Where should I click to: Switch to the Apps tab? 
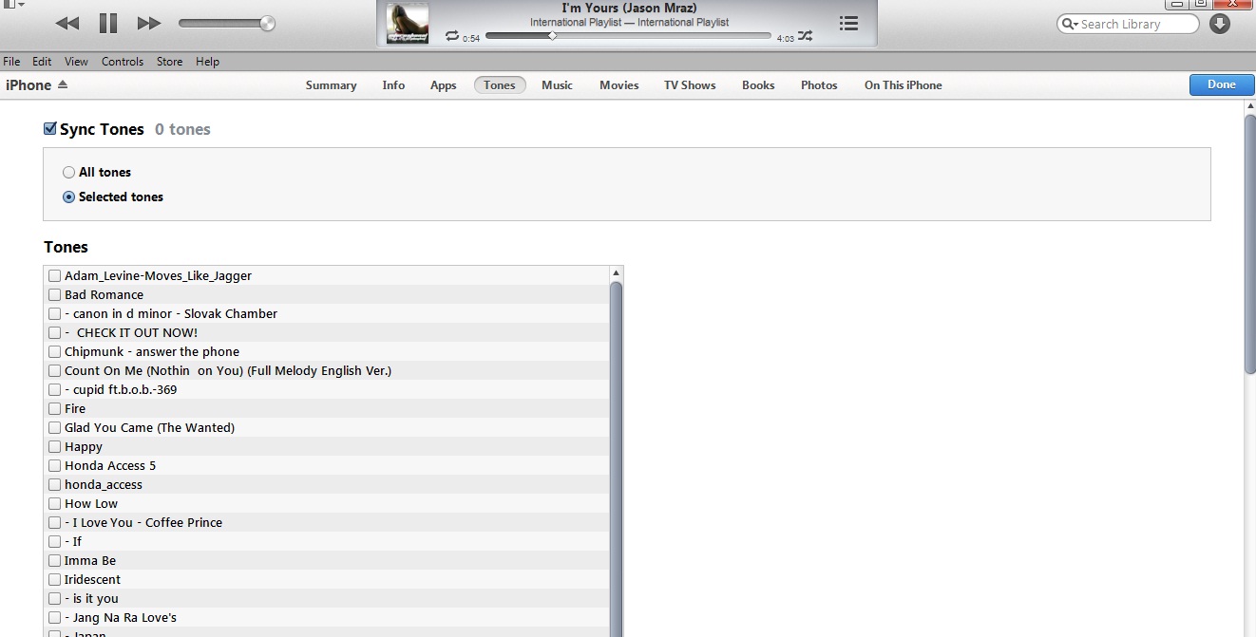coord(444,85)
